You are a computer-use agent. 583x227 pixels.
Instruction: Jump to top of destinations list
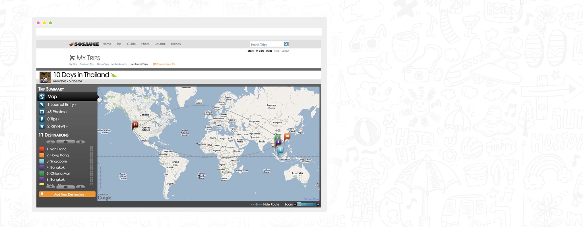point(80,142)
